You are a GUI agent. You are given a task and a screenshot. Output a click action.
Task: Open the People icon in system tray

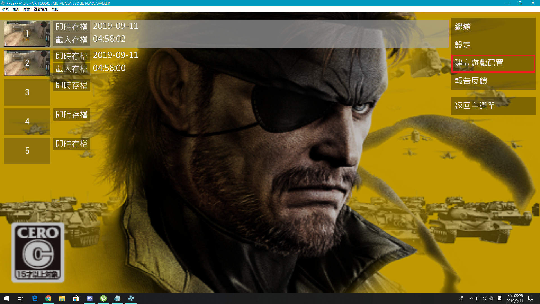click(461, 298)
